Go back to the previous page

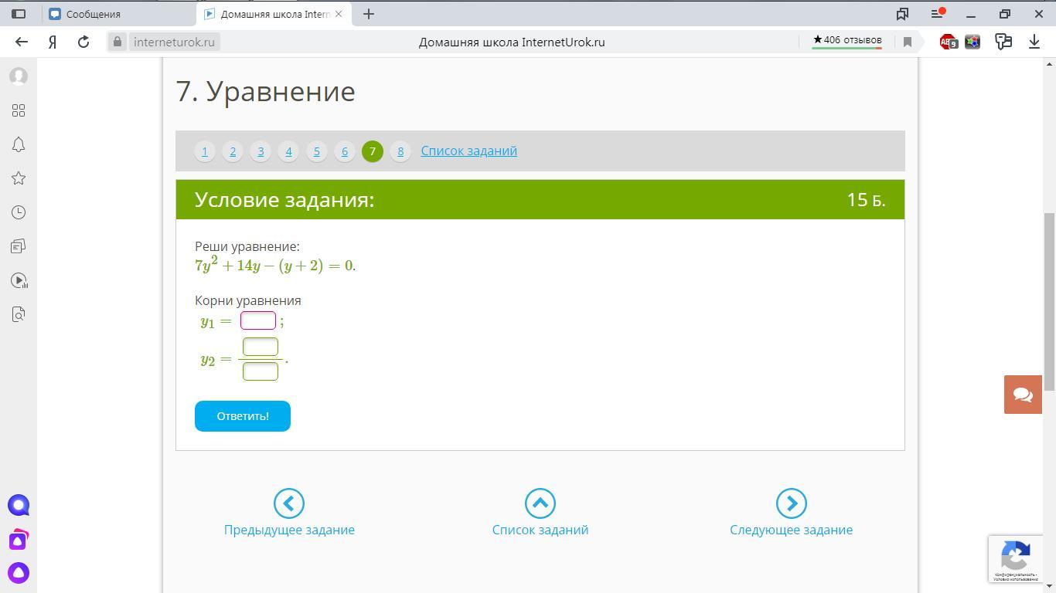click(x=22, y=42)
